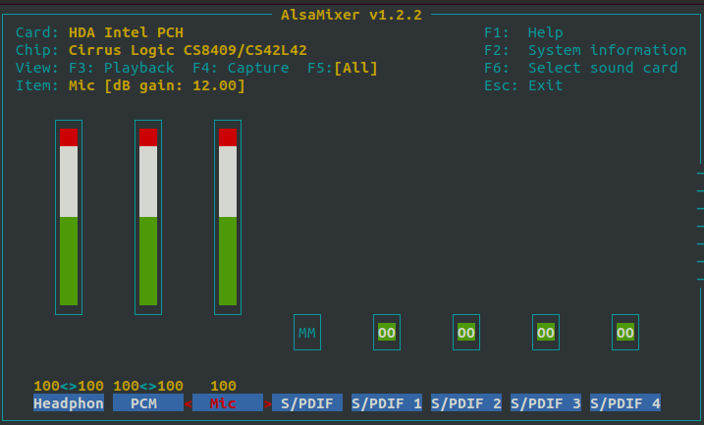Click the red top of the Headphone bar
The image size is (704, 425).
69,137
